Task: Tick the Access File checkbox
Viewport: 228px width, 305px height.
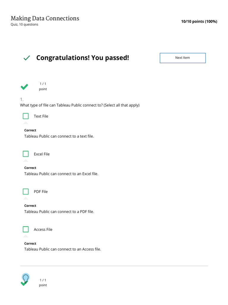Action: (26, 229)
